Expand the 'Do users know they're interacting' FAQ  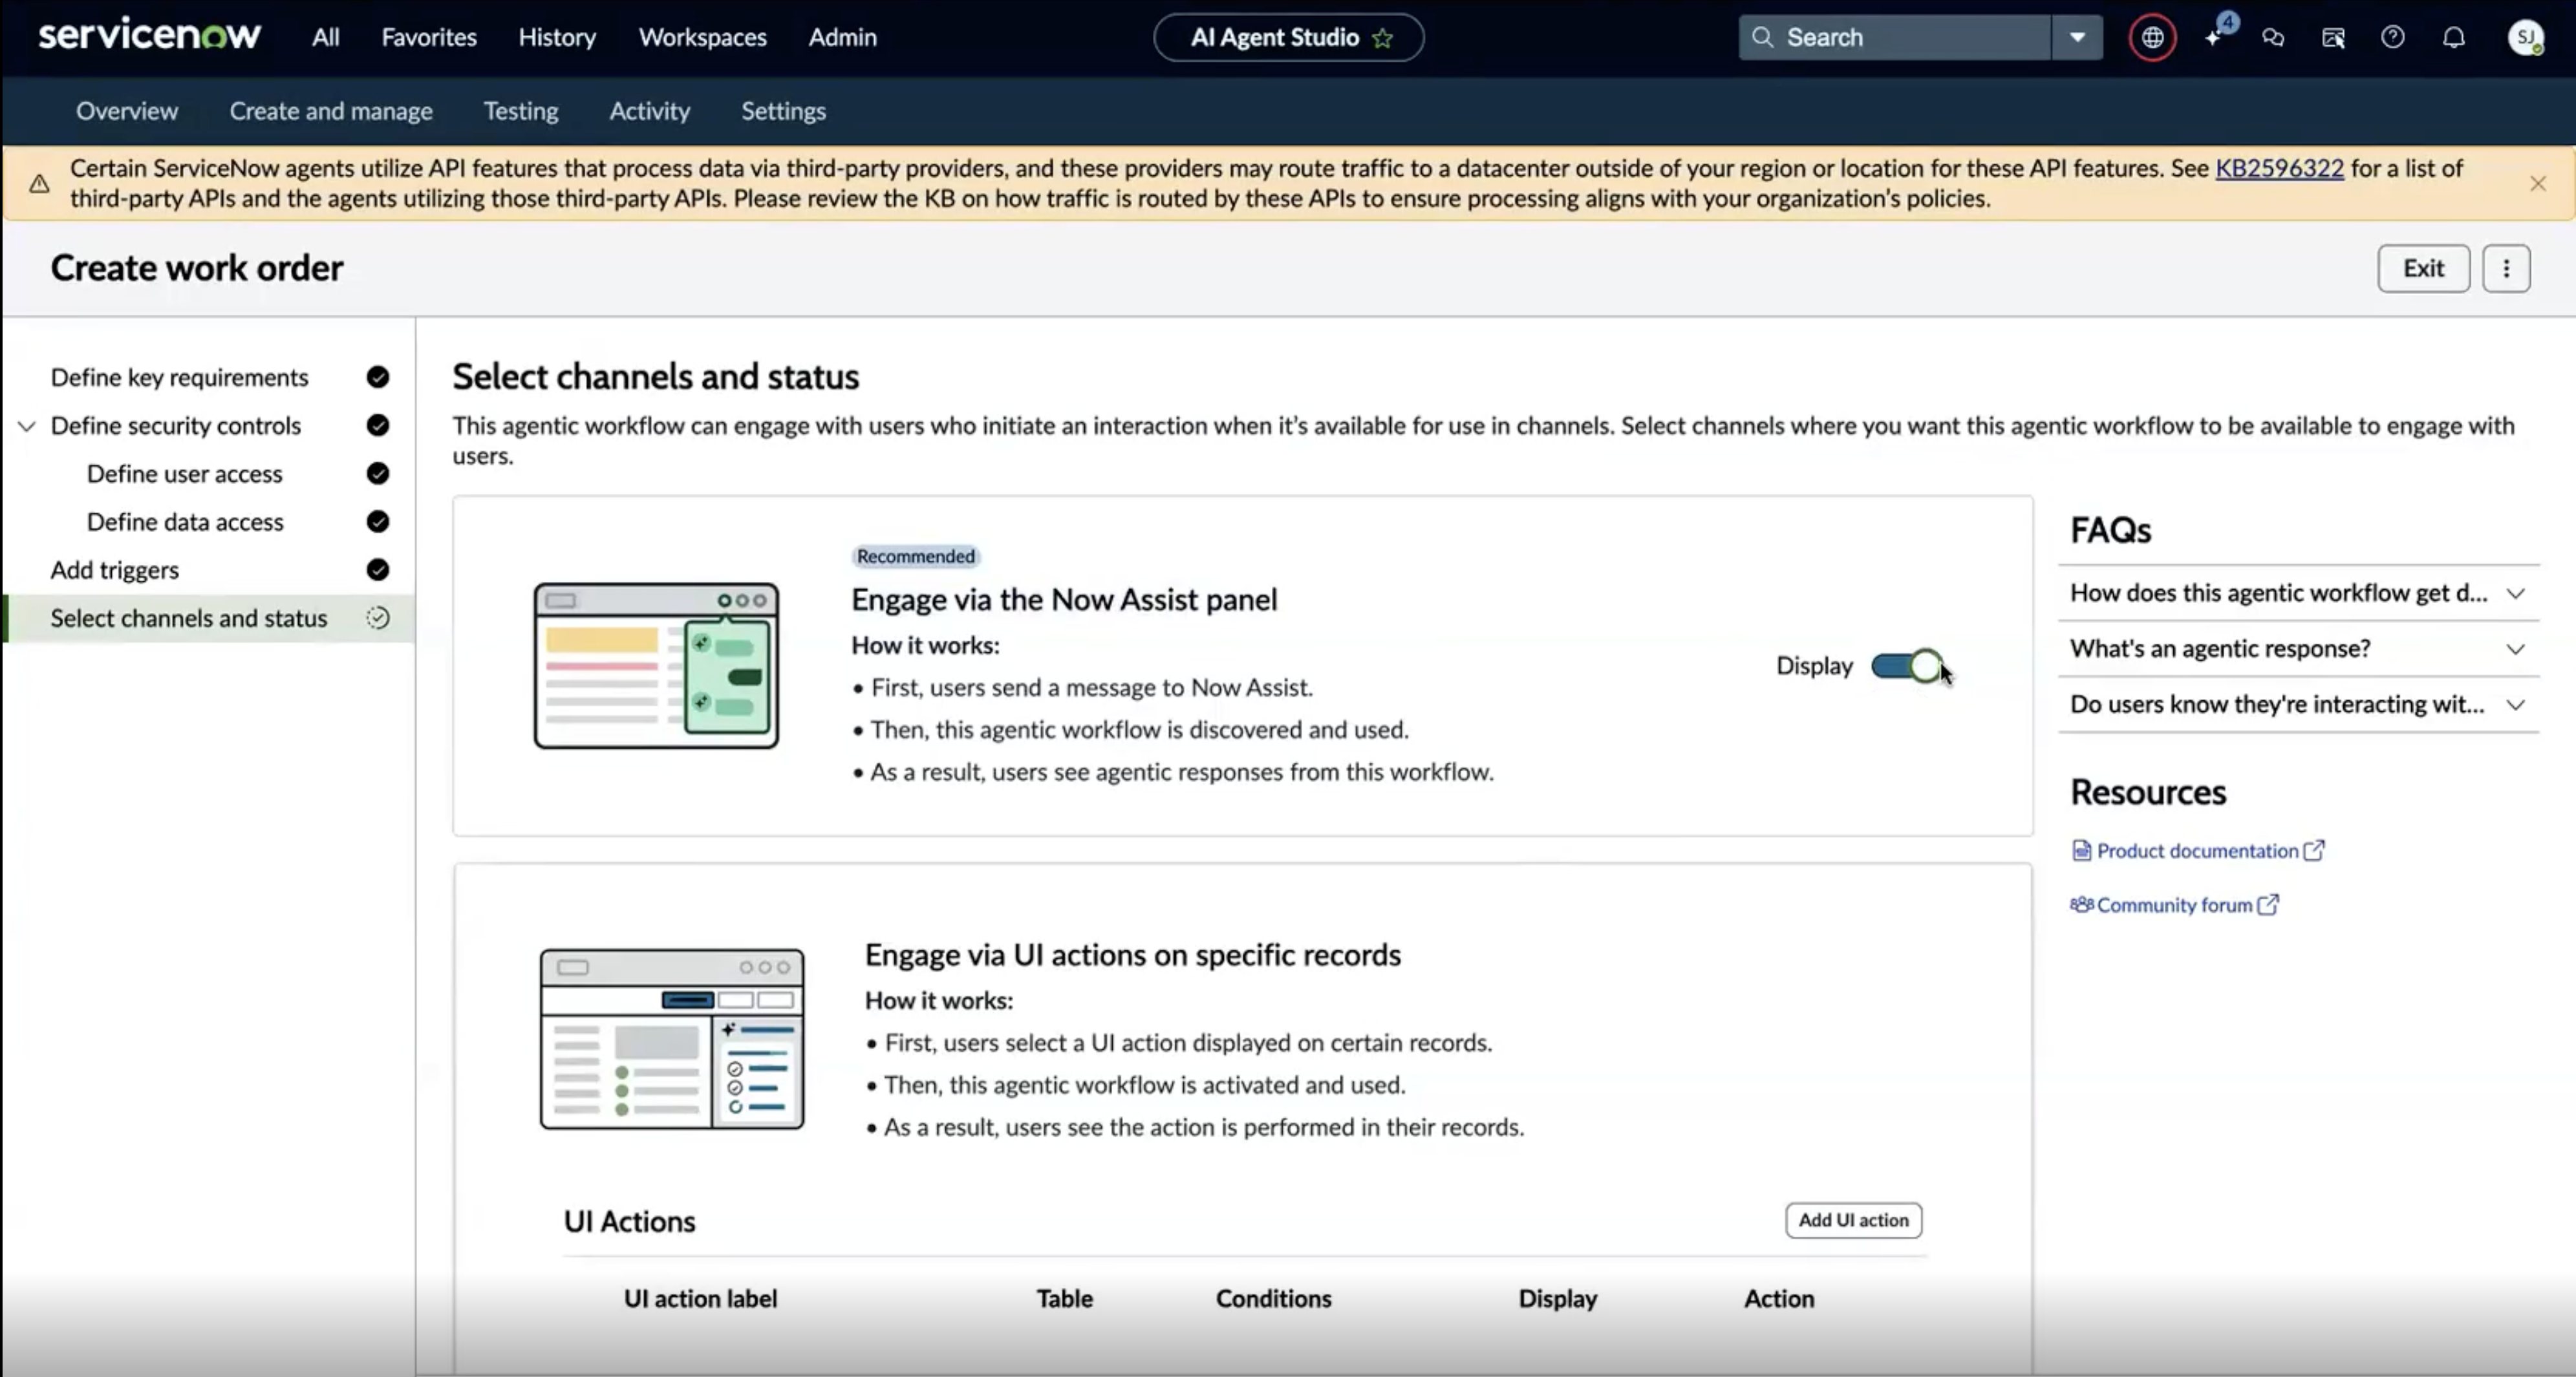point(2298,704)
